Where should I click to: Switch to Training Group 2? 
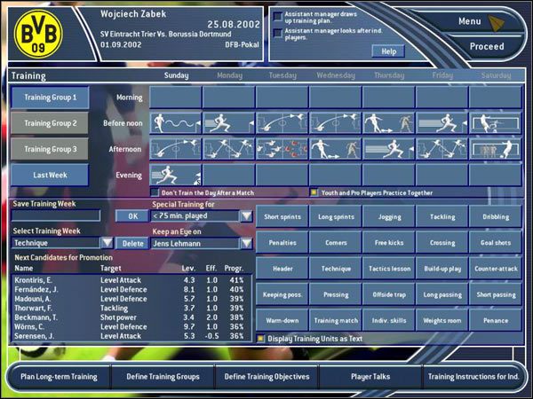click(50, 123)
